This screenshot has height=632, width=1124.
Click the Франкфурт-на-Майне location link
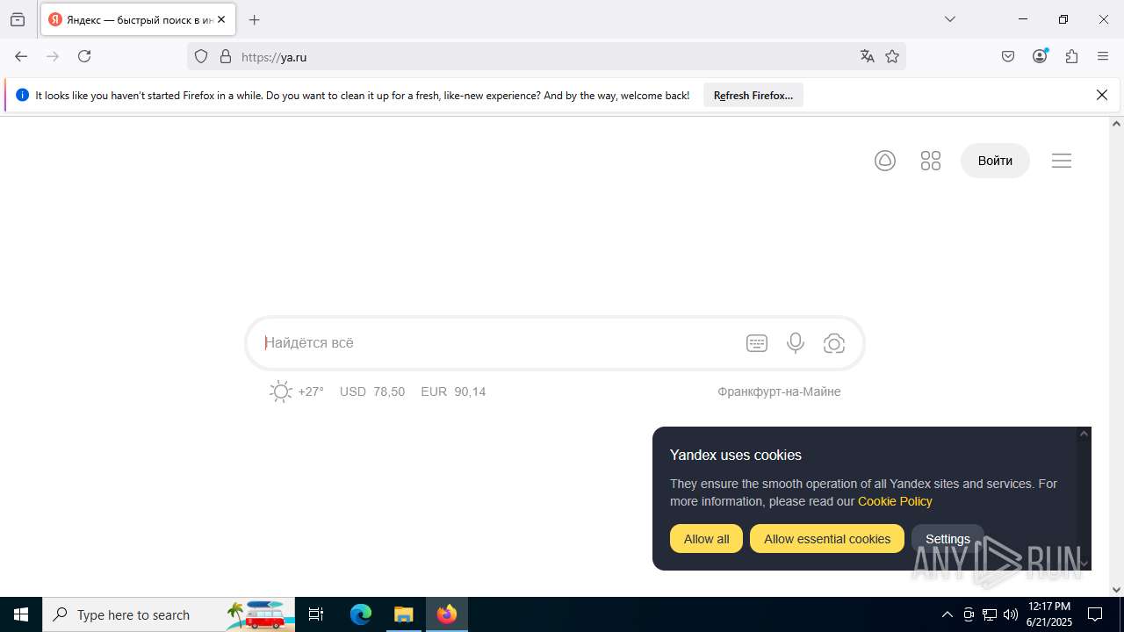tap(779, 391)
